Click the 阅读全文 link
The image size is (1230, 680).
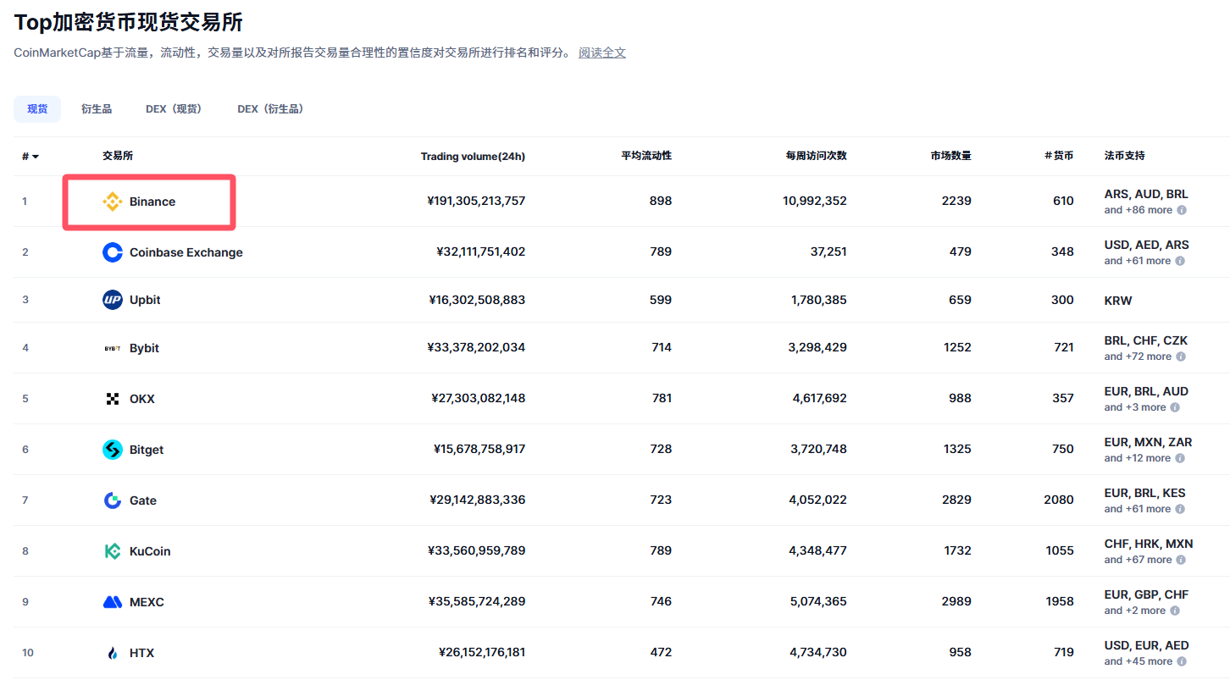pyautogui.click(x=601, y=53)
